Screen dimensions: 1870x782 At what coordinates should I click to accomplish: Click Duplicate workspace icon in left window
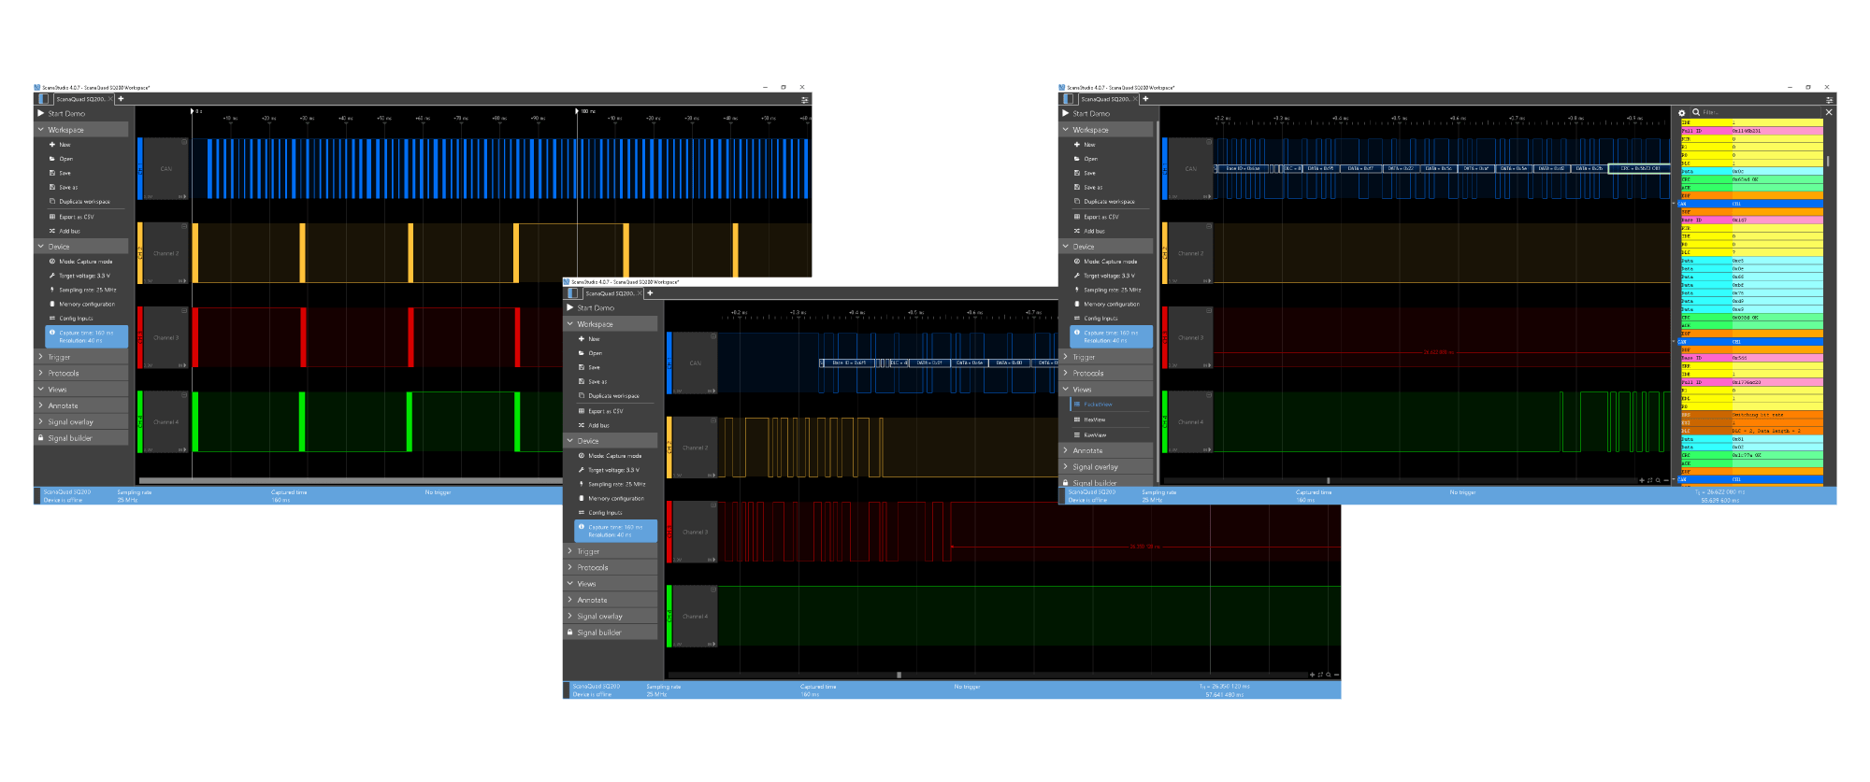click(52, 201)
